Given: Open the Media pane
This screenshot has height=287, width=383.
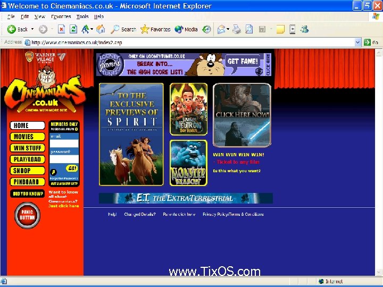Looking at the screenshot, I should click(186, 29).
